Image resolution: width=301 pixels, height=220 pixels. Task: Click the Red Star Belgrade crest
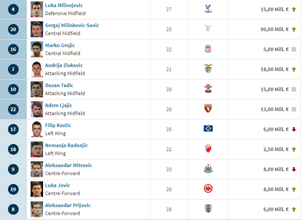208,148
